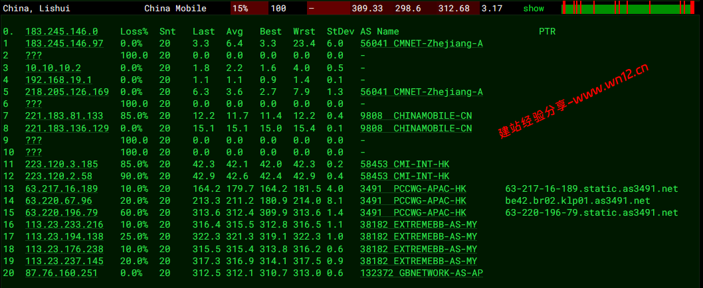703x288 pixels.
Task: Click hop 3 address 10.10.10.2
Action: coord(53,68)
